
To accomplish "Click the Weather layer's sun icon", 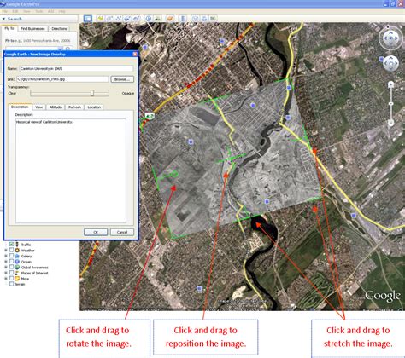I will point(17,251).
